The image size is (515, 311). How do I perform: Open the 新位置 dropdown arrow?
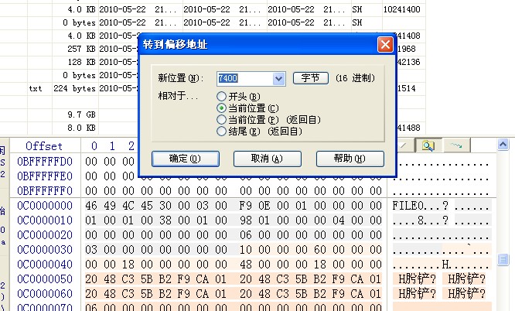(x=278, y=79)
